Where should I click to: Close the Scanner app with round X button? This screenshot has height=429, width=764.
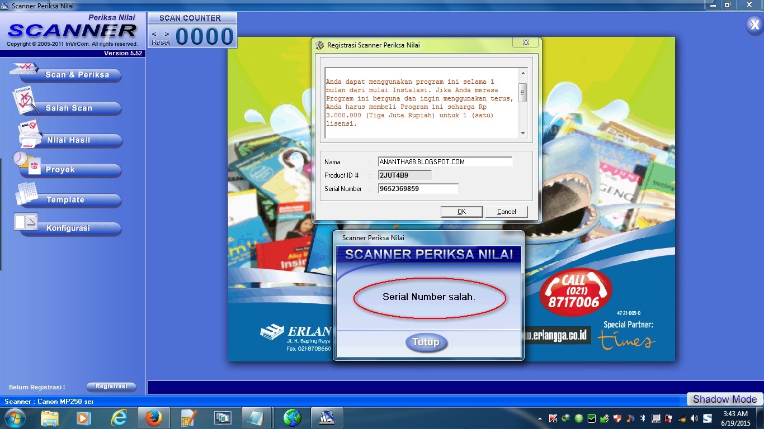754,26
